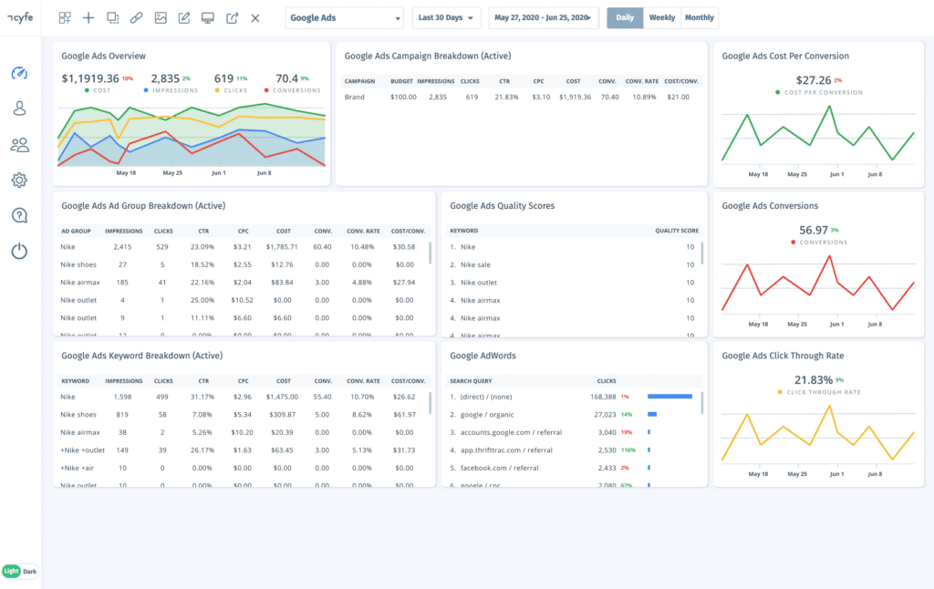This screenshot has height=589, width=934.
Task: Click the SEARCH QUERY column header
Action: tap(471, 380)
